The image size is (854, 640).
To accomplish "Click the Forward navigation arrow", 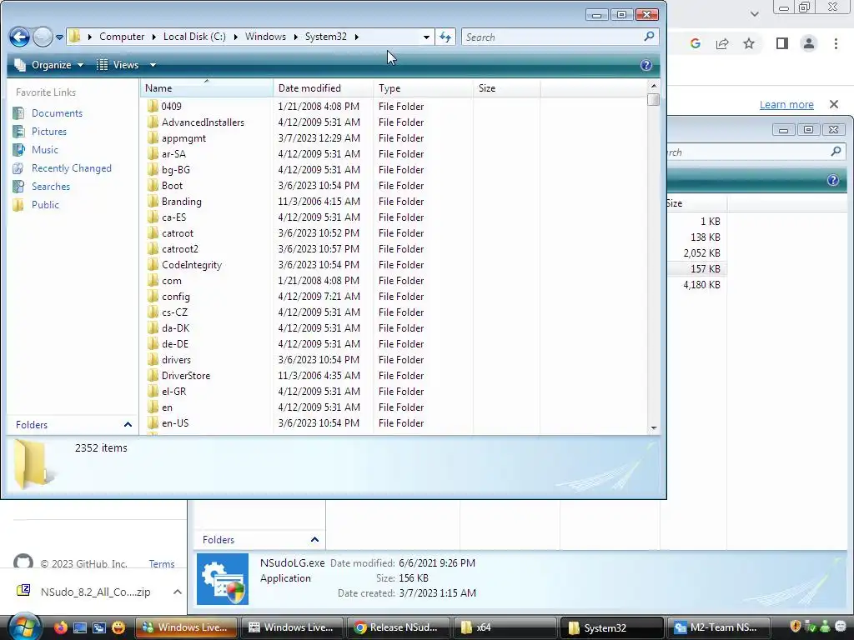I will click(43, 37).
